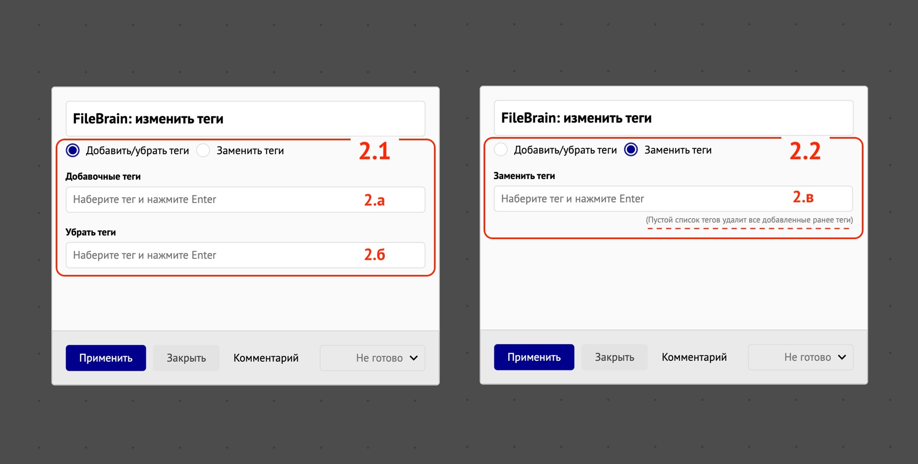Open 'Комментарий' in left dialog
918x464 pixels.
tap(266, 358)
